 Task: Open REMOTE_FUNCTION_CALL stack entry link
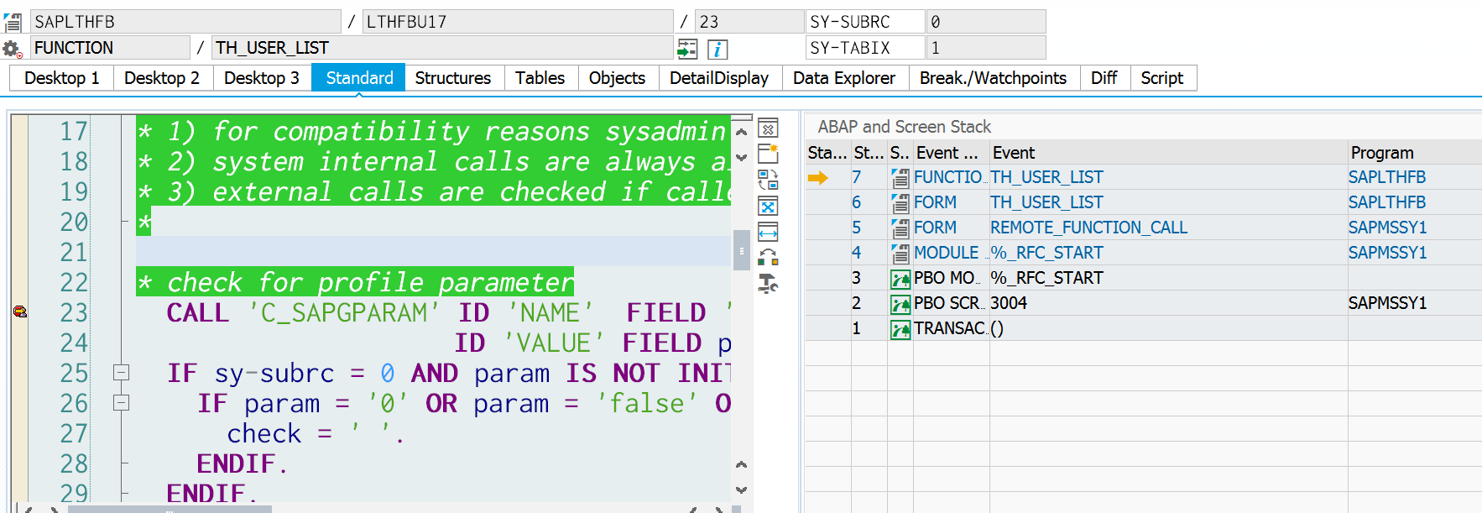pyautogui.click(x=1088, y=228)
